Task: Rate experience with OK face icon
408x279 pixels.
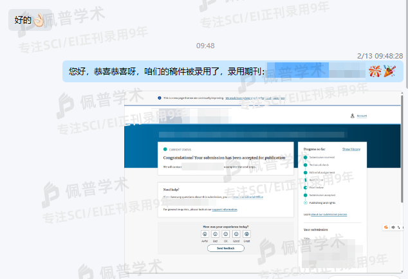Action: point(226,234)
